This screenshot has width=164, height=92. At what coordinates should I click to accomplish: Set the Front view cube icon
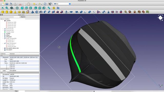(x=22, y=8)
